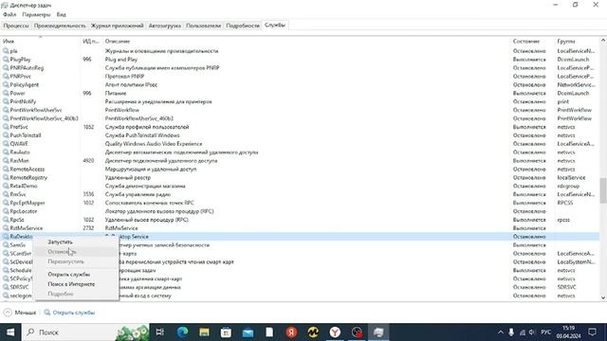This screenshot has height=341, width=607.
Task: Select the PrintNotify service icon
Action: click(x=6, y=101)
